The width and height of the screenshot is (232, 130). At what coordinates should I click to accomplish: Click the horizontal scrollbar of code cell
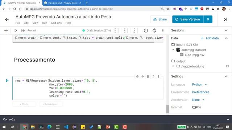[83, 42]
